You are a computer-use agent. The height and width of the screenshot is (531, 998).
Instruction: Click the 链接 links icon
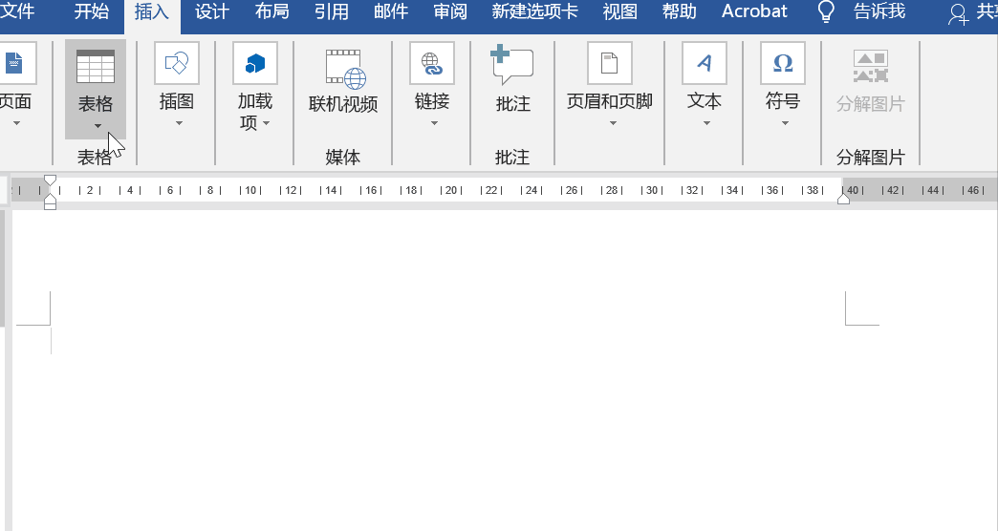(431, 63)
